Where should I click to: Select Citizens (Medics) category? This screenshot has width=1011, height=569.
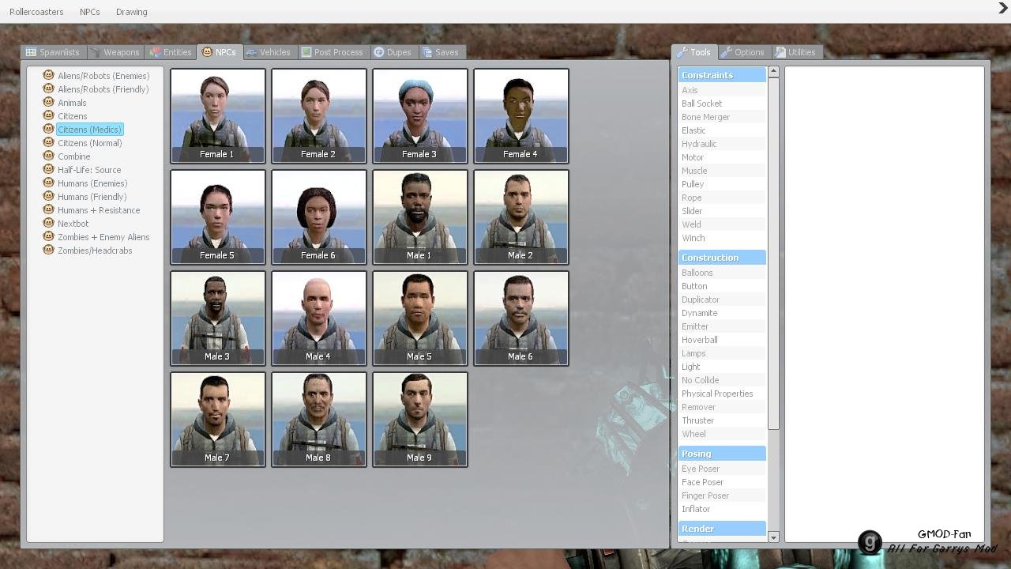89,130
